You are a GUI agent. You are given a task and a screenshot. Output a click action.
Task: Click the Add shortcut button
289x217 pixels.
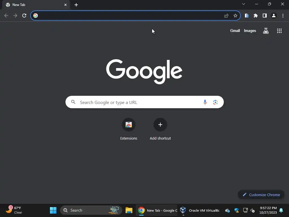[160, 129]
